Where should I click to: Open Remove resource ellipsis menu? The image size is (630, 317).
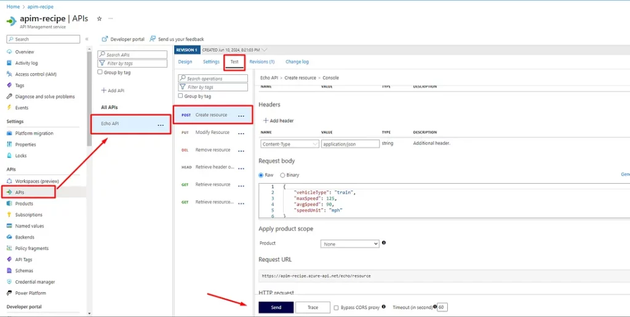coord(241,151)
